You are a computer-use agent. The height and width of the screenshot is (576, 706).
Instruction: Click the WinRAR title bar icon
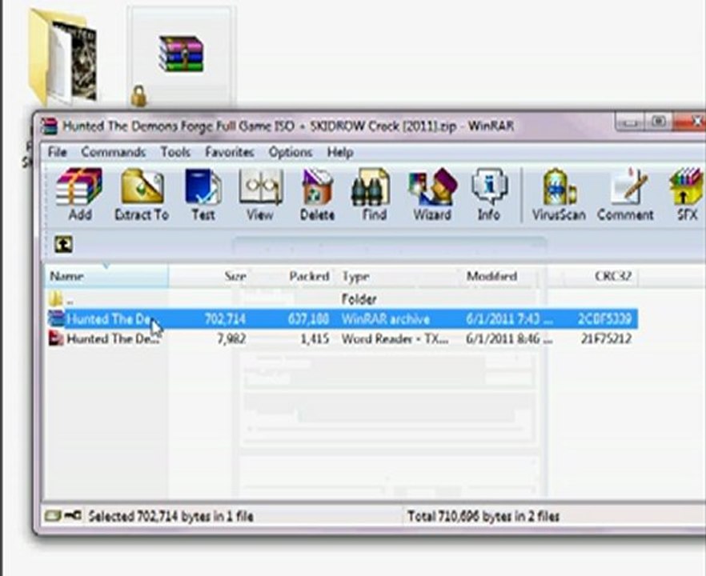coord(49,126)
